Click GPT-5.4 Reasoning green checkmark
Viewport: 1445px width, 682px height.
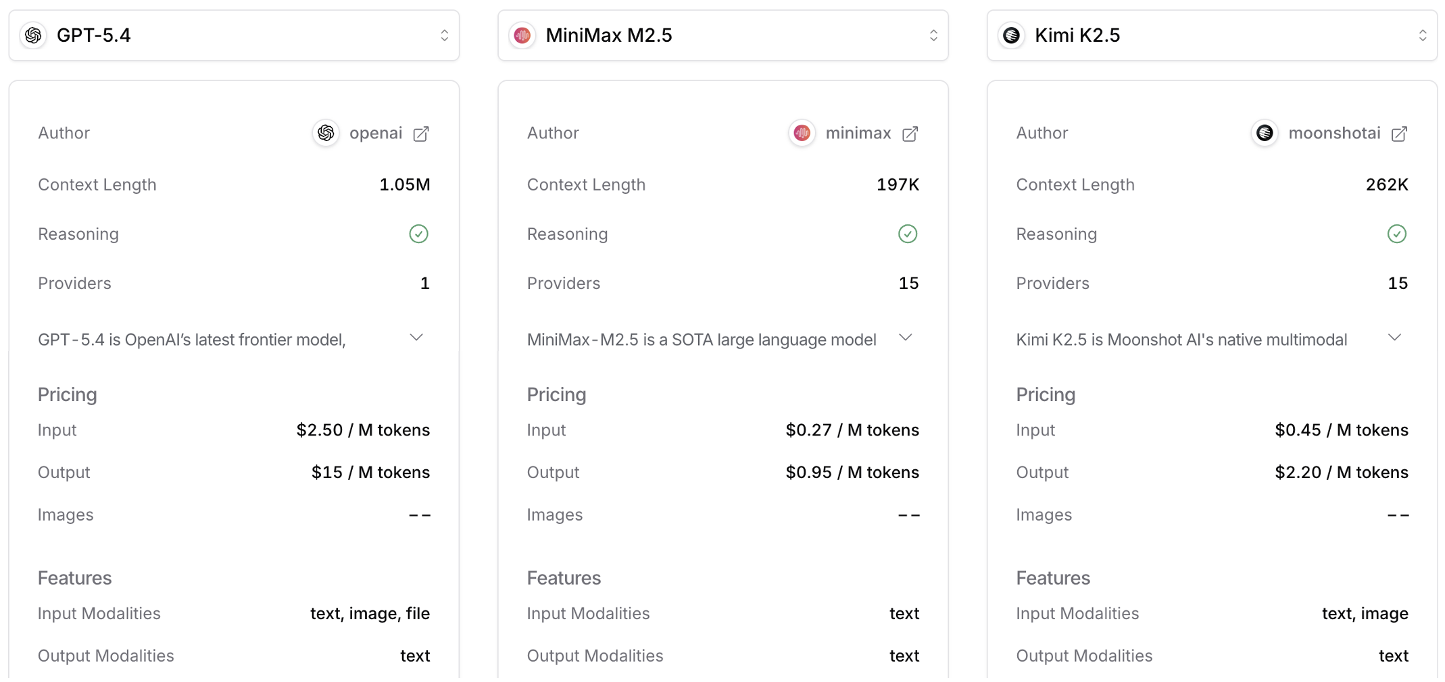click(418, 234)
